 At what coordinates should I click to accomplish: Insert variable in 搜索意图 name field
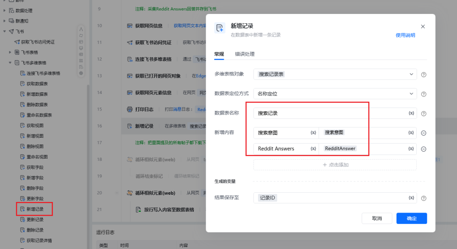point(313,133)
